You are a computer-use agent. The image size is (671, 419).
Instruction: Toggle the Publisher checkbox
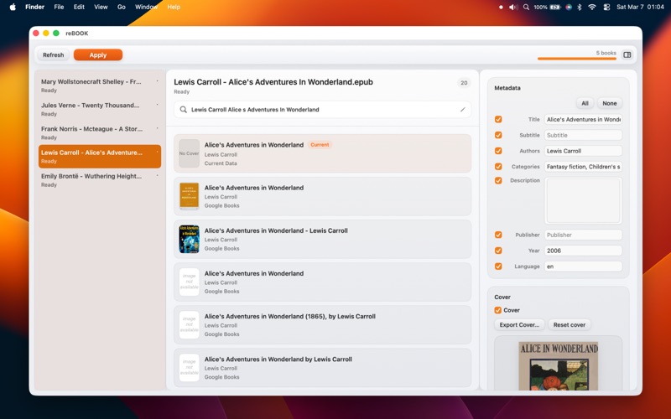498,235
